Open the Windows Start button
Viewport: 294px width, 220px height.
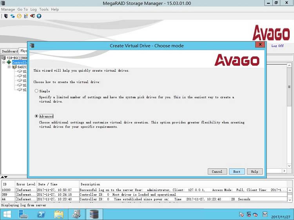(x=7, y=215)
